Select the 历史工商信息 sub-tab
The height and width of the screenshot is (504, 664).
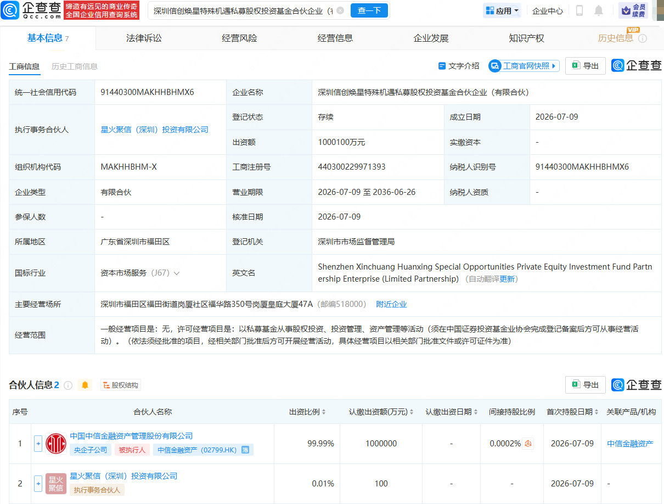click(x=75, y=66)
